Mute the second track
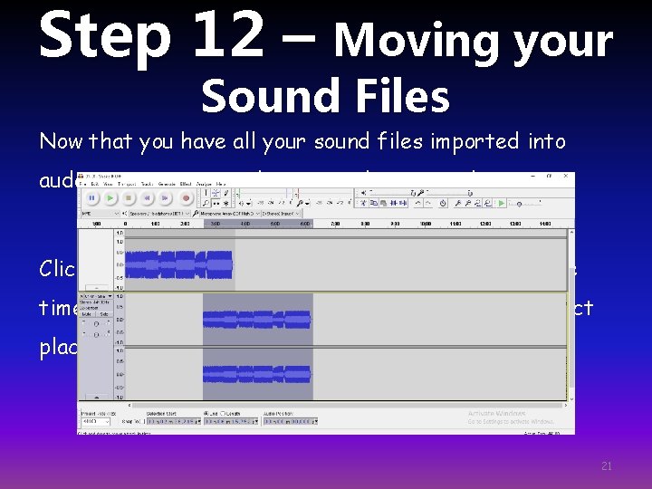 click(87, 314)
